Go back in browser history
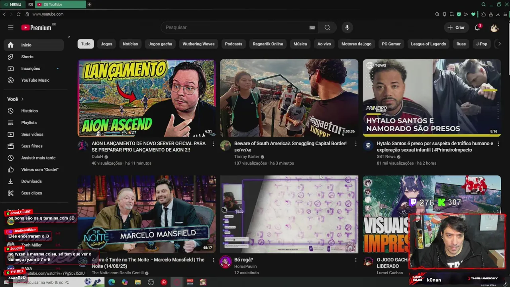The image size is (510, 287). coord(4,14)
